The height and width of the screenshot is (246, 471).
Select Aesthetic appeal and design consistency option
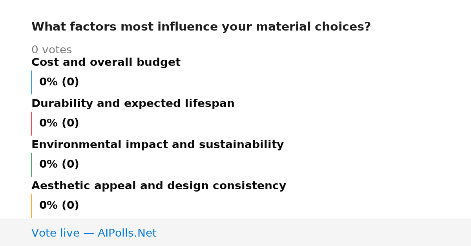159,186
